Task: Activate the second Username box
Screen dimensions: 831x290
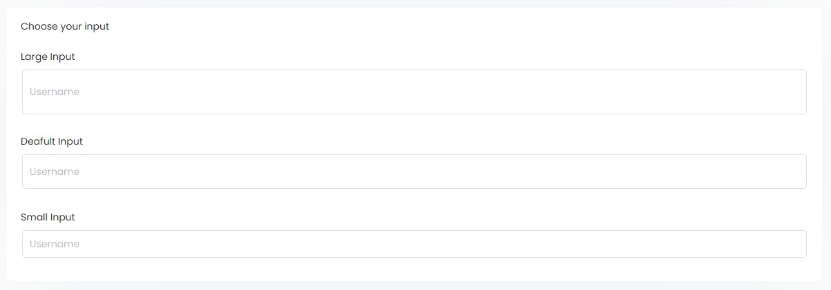Action: (x=414, y=172)
